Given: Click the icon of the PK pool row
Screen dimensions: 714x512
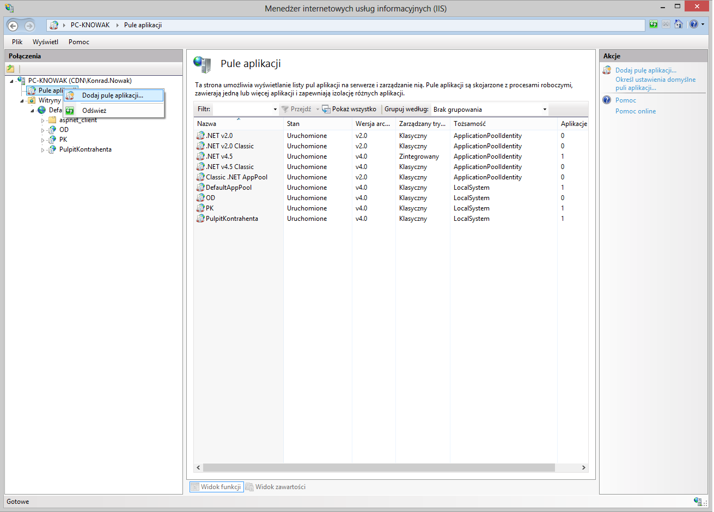Looking at the screenshot, I should tap(200, 208).
